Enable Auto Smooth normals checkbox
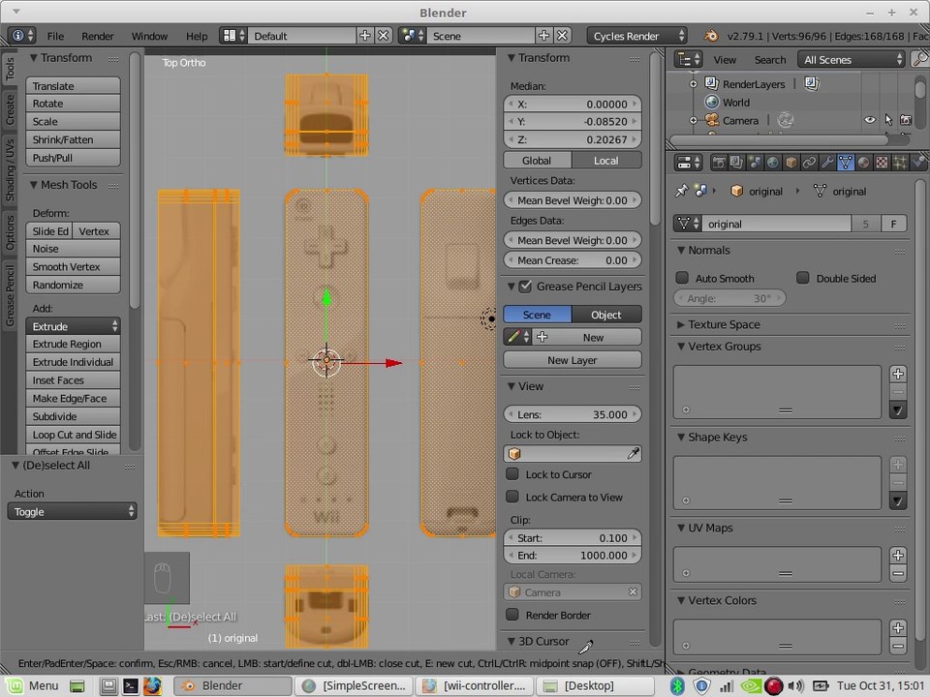 [682, 278]
